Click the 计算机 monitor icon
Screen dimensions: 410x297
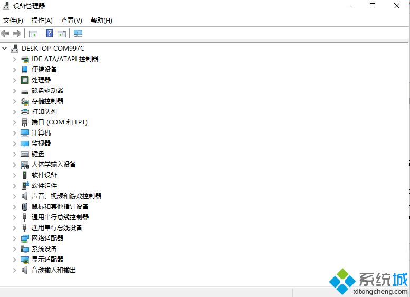25,133
